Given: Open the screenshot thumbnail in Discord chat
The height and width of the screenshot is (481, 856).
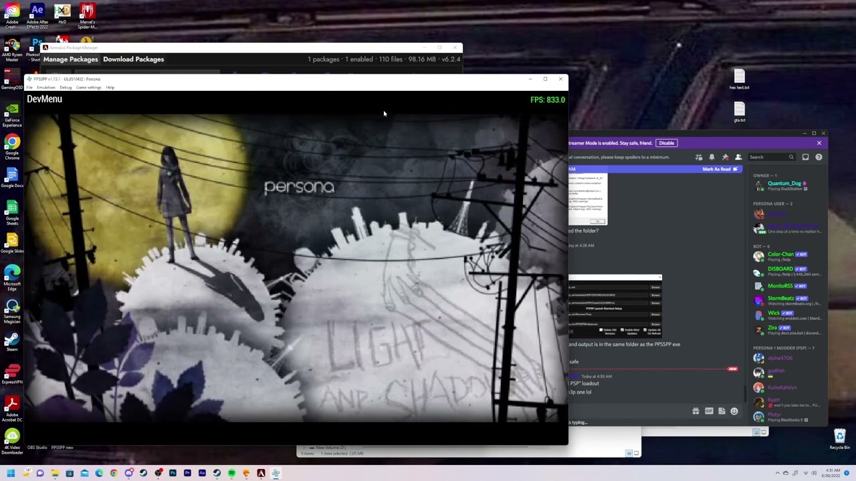Looking at the screenshot, I should pyautogui.click(x=588, y=199).
